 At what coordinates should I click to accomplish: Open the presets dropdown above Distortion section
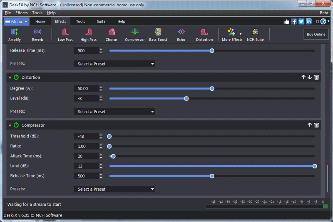(x=114, y=64)
